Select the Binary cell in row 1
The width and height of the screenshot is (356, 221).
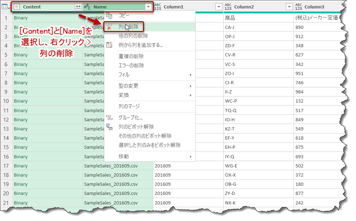[x=21, y=18]
